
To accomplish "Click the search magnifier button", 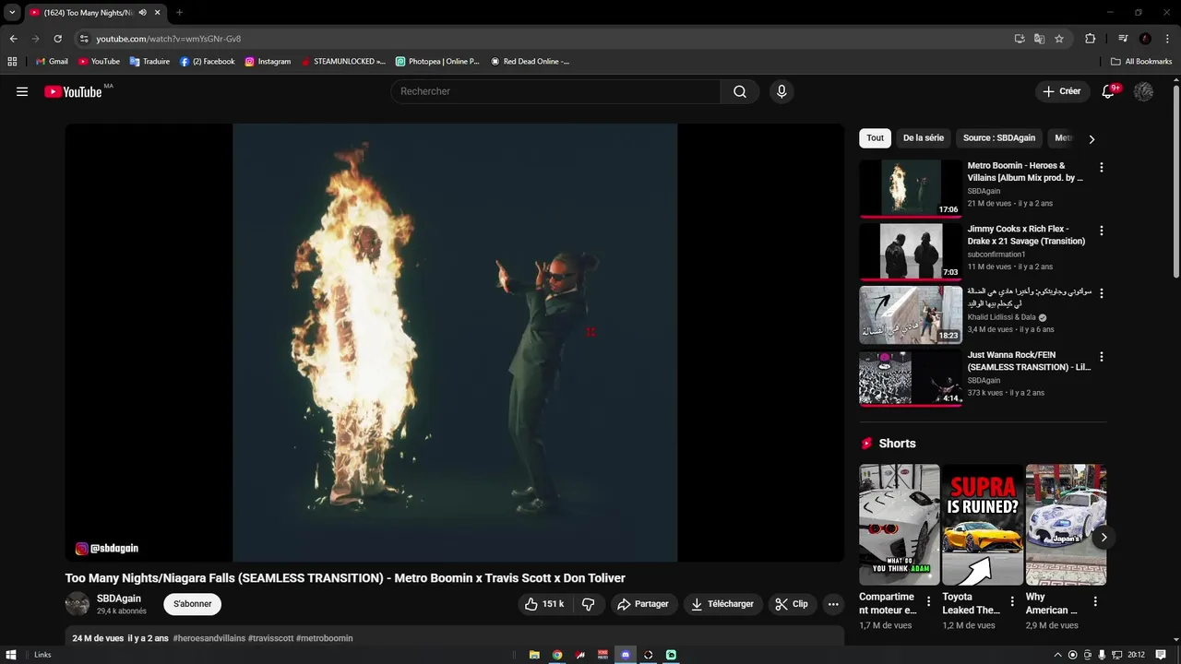I will (740, 91).
